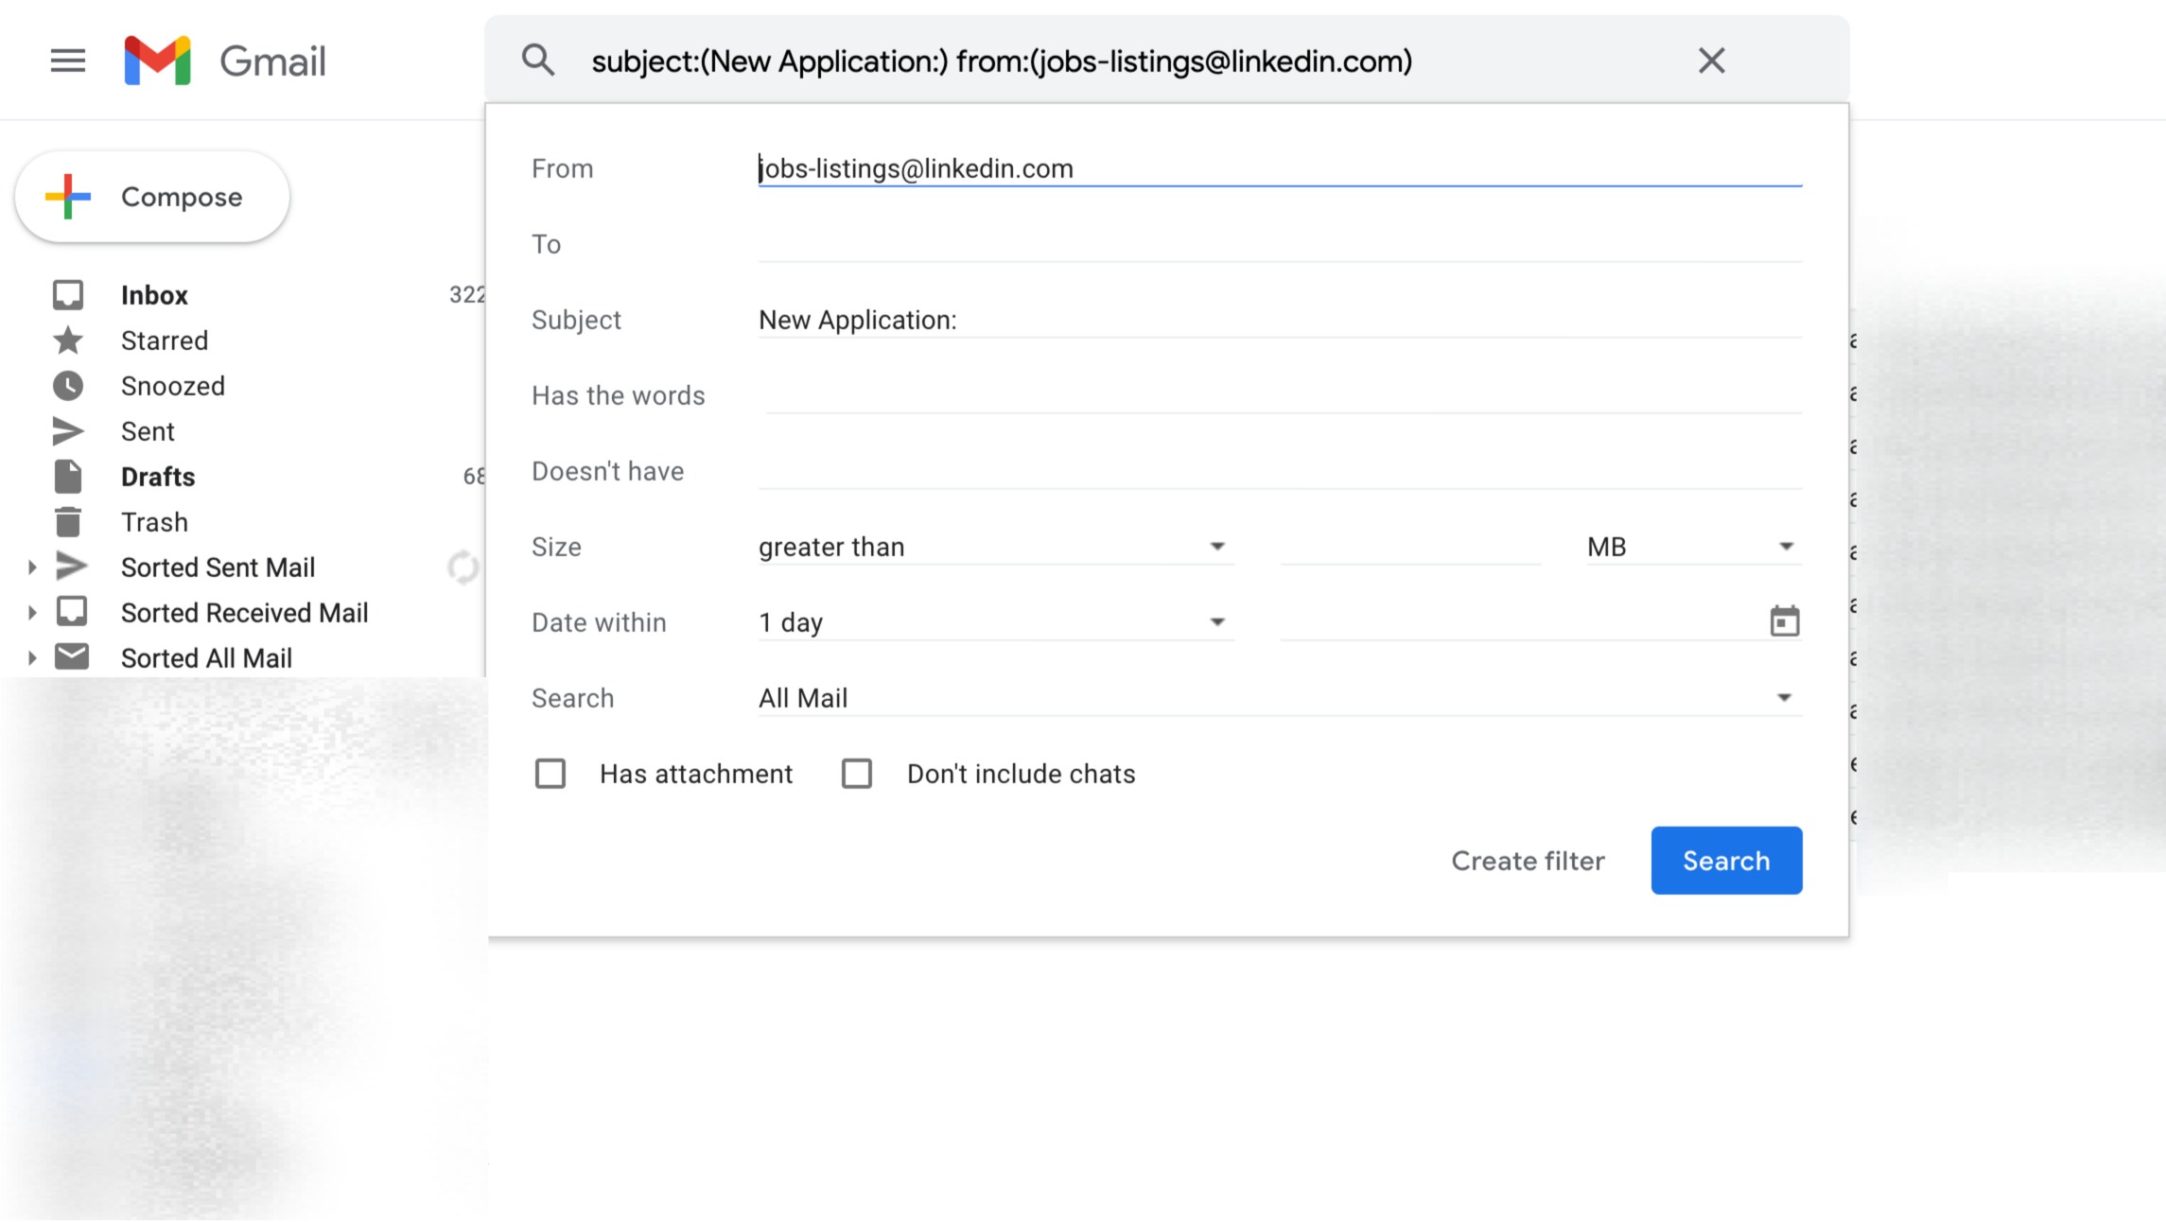The width and height of the screenshot is (2166, 1222).
Task: Click the Compose plus icon
Action: 68,197
